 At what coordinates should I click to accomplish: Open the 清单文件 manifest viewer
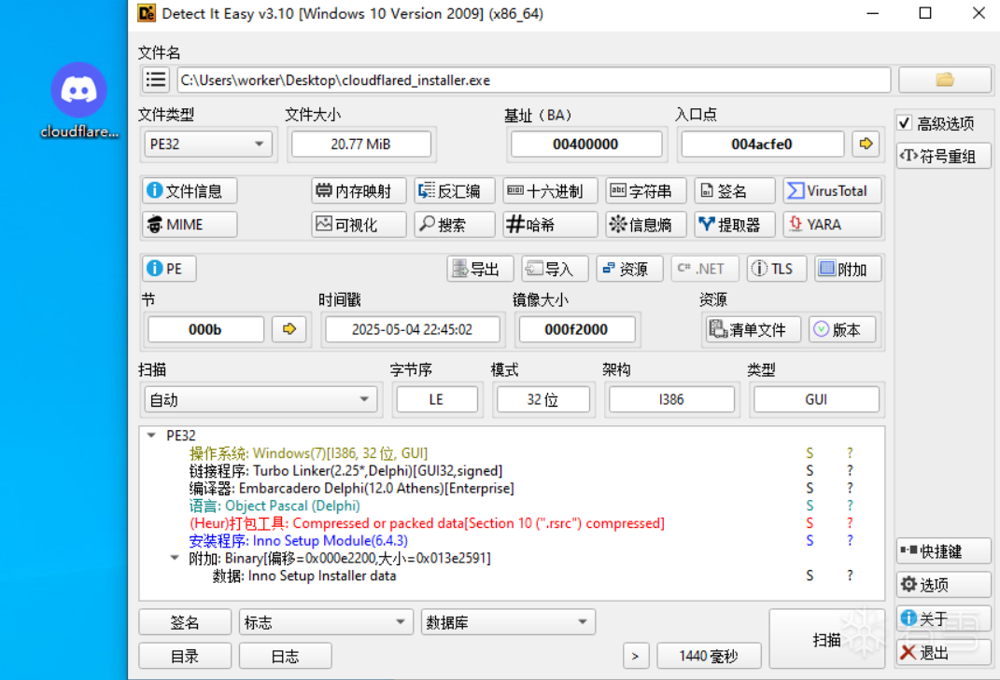point(754,329)
